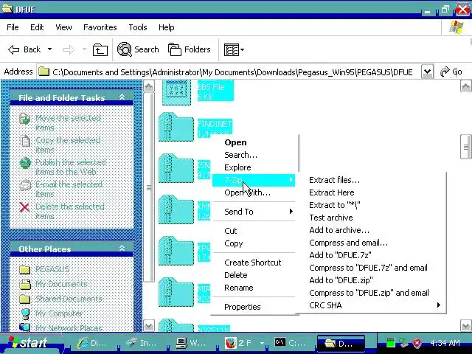The width and height of the screenshot is (472, 354).
Task: Choose Explore in the context menu
Action: click(x=237, y=167)
